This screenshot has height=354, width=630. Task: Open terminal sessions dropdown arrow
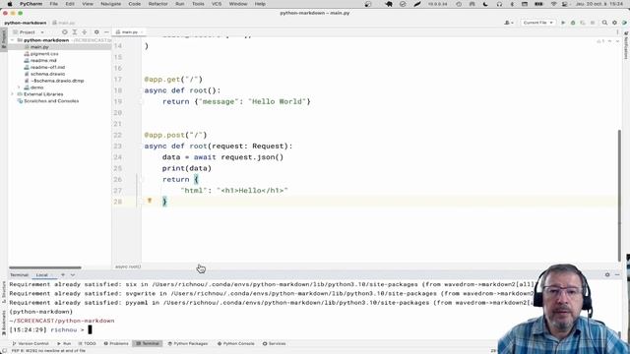click(x=73, y=275)
